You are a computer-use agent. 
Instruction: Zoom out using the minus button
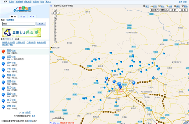coord(55,42)
